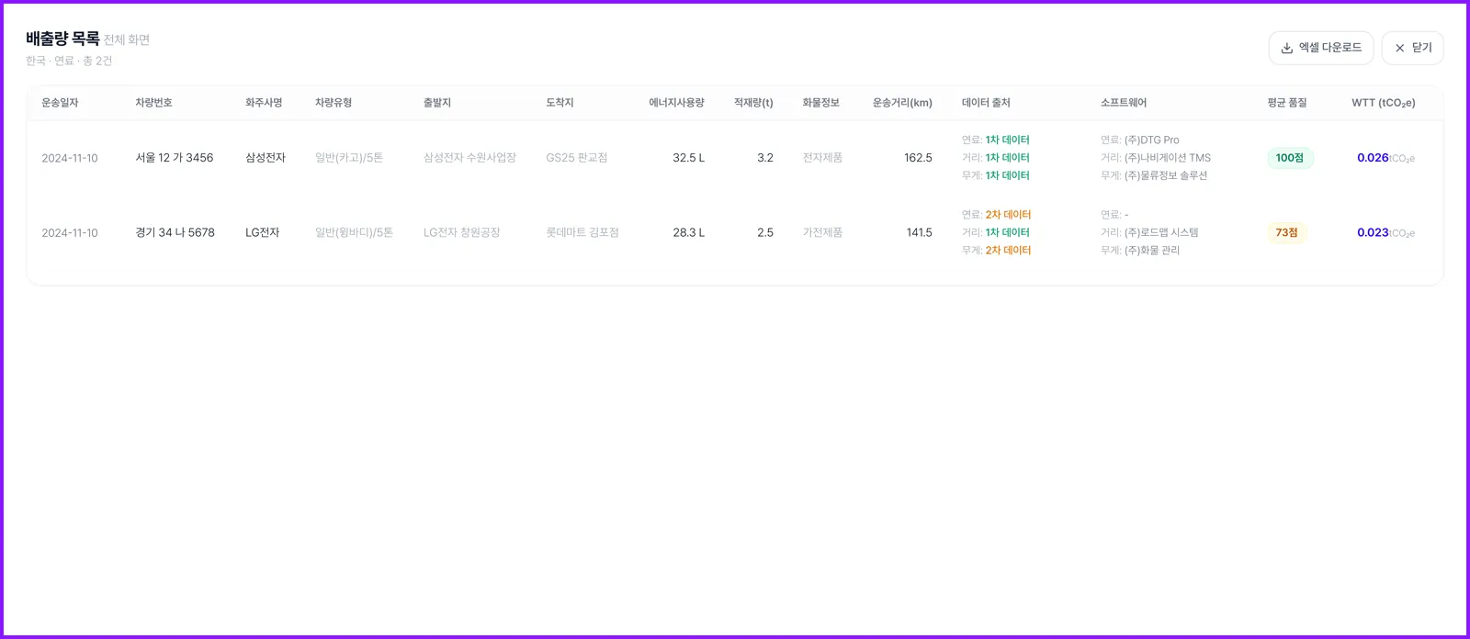Click the 화물정보 column header
The width and height of the screenshot is (1470, 639).
[820, 103]
